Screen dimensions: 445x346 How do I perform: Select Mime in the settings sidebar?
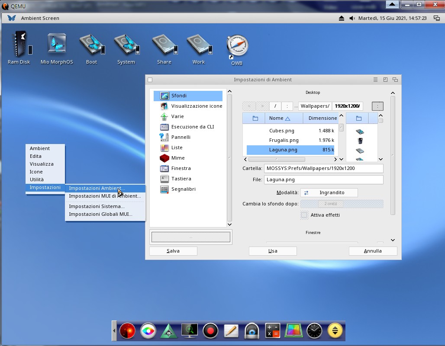(x=177, y=158)
